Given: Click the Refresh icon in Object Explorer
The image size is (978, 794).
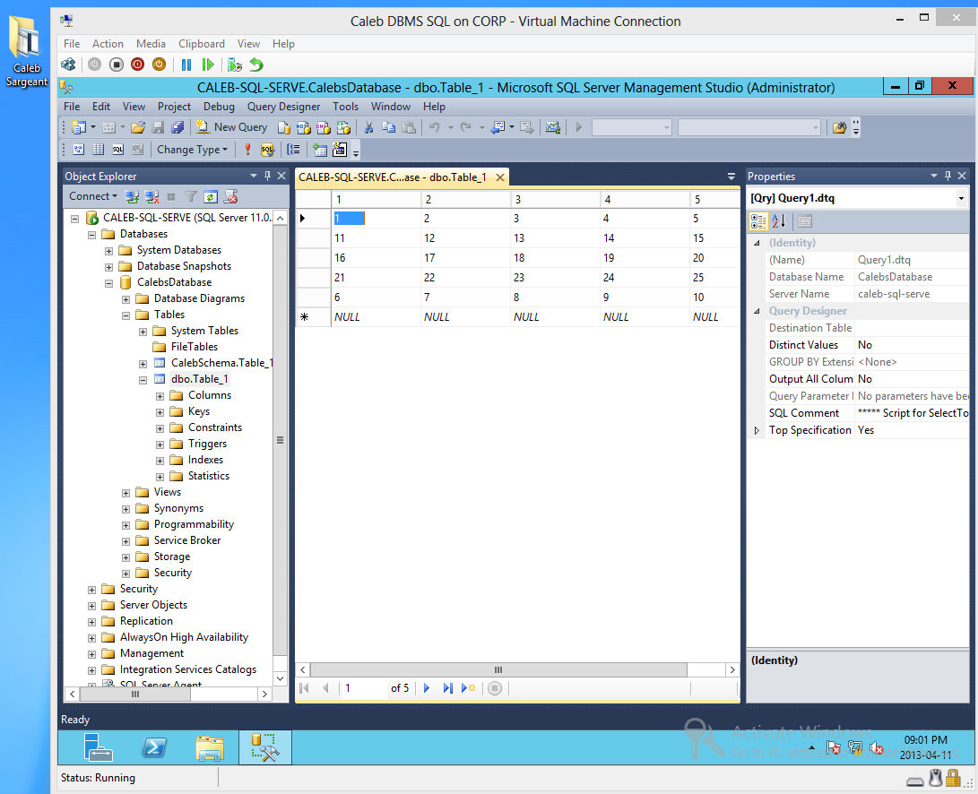Looking at the screenshot, I should click(x=211, y=196).
